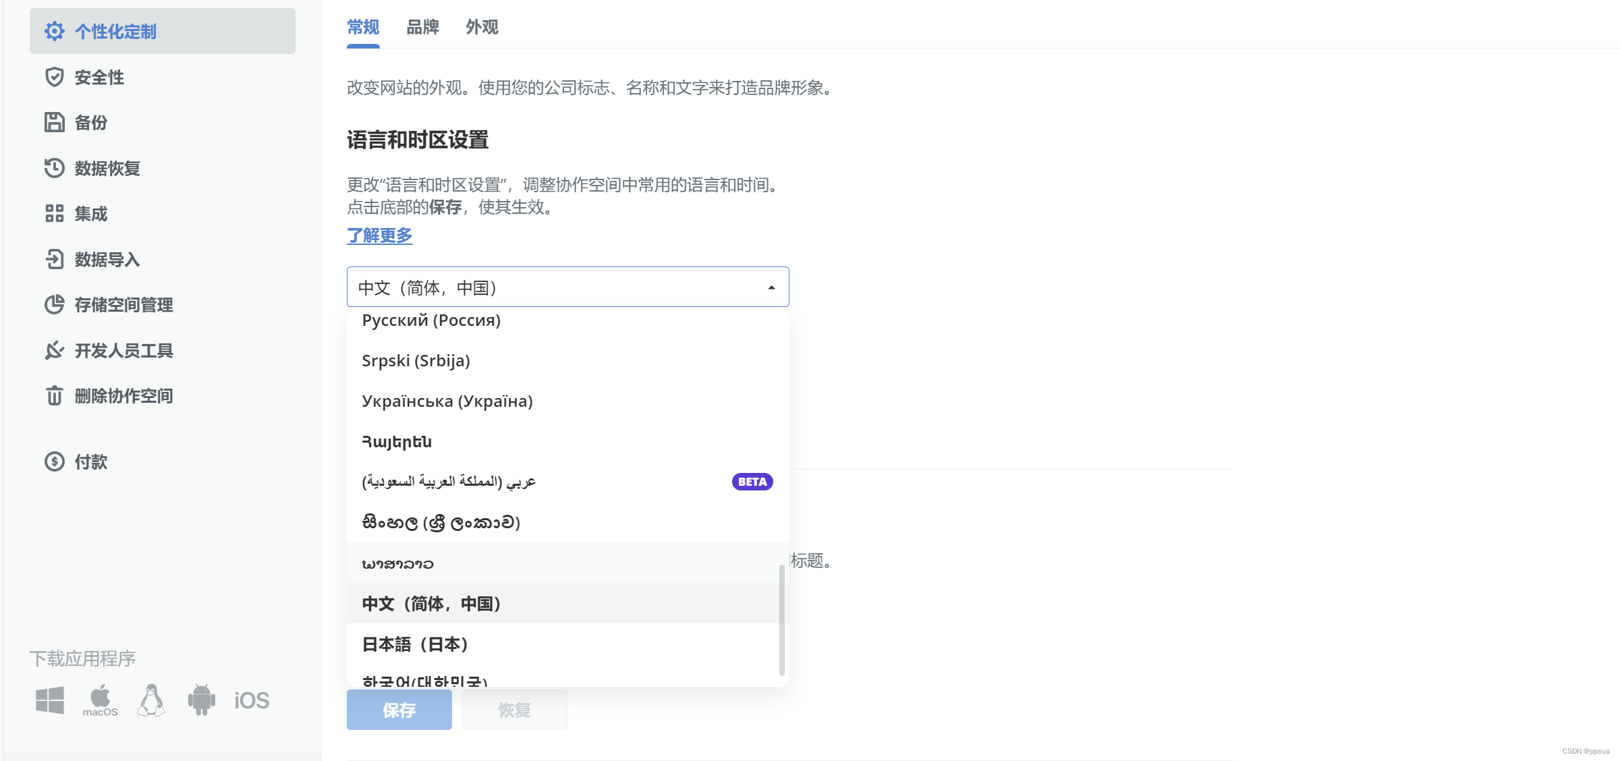Image resolution: width=1620 pixels, height=761 pixels.
Task: Click the history clock icon for 数据恢复
Action: [x=54, y=168]
